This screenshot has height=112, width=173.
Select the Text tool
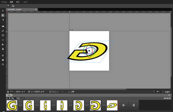[x=3, y=35]
